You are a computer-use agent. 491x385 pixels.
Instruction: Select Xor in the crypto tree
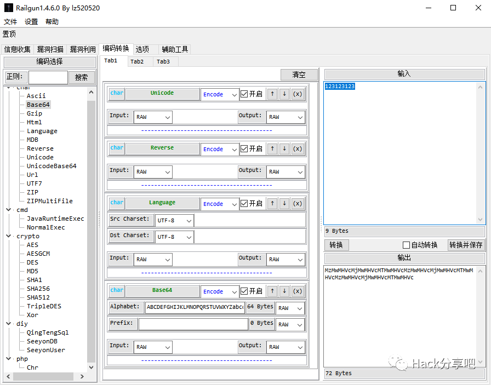[x=32, y=315]
